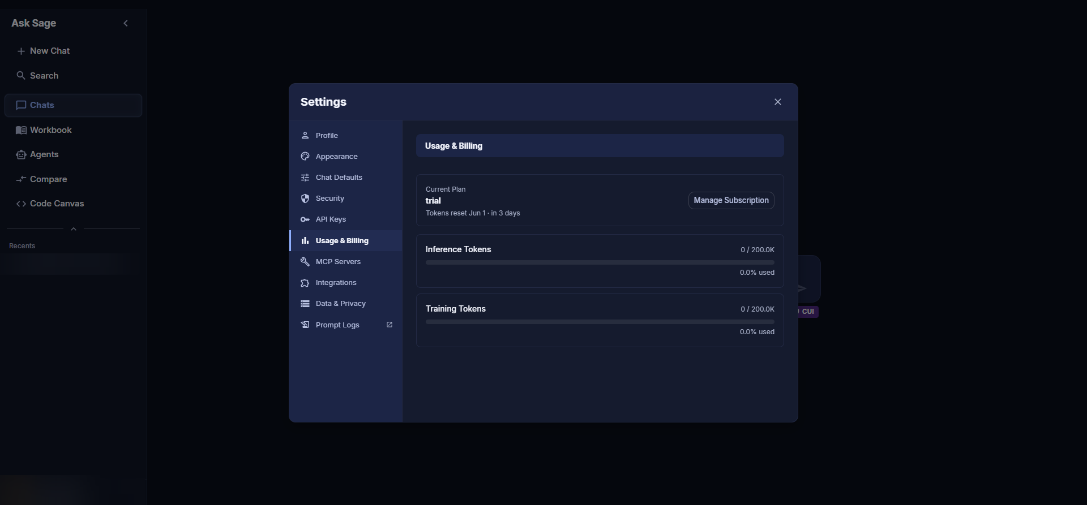Image resolution: width=1087 pixels, height=505 pixels.
Task: Click the Data & Privacy storage icon
Action: point(305,304)
